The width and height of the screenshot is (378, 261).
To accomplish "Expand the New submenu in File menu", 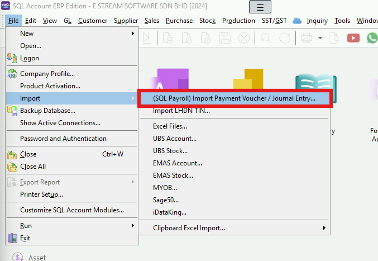I will [x=72, y=34].
